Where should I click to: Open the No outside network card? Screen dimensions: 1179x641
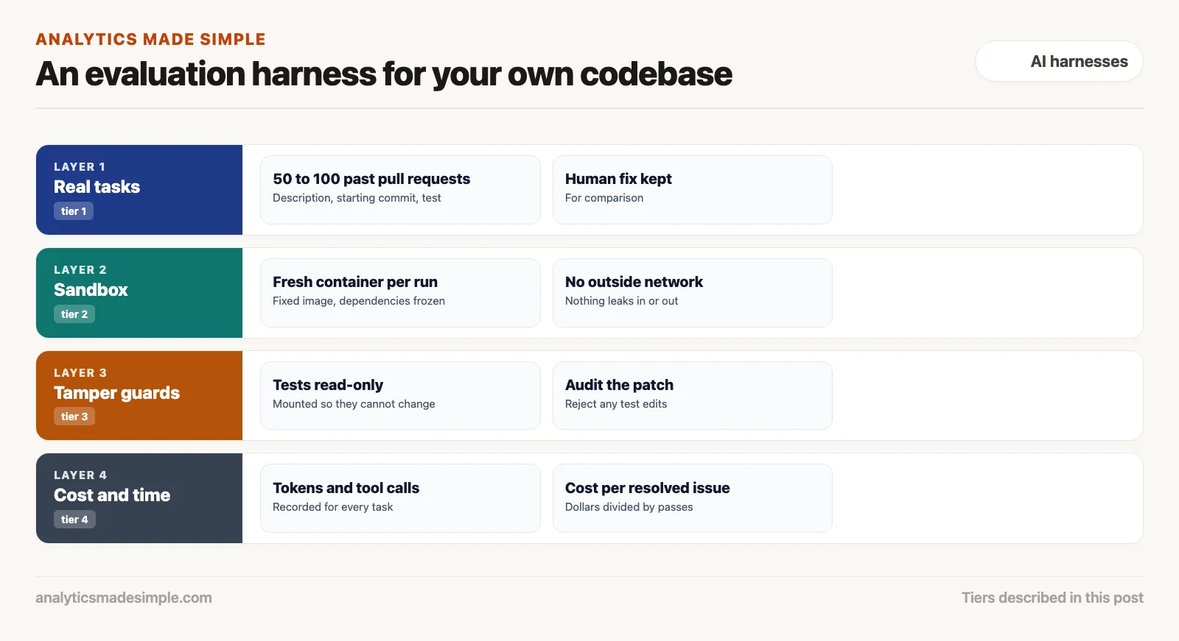click(693, 293)
